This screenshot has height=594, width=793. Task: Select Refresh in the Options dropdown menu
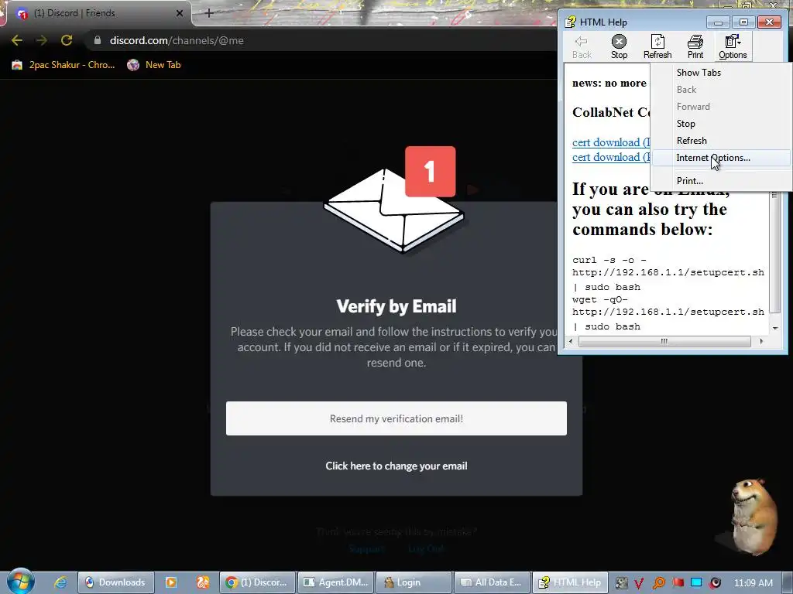(x=692, y=141)
